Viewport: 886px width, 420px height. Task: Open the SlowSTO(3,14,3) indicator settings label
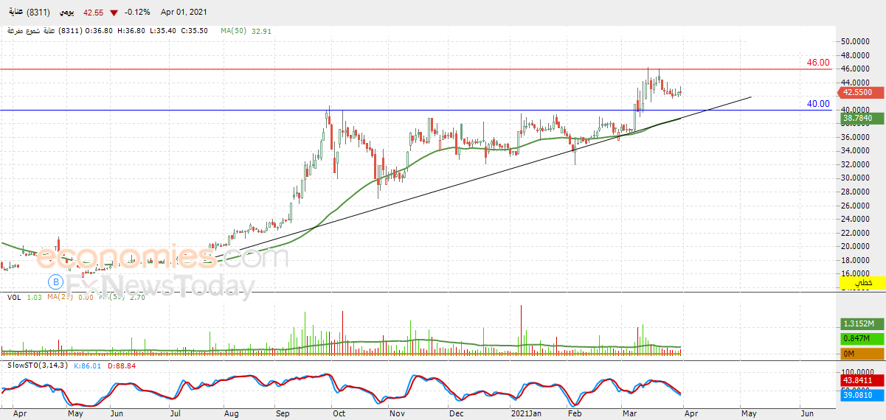35,365
